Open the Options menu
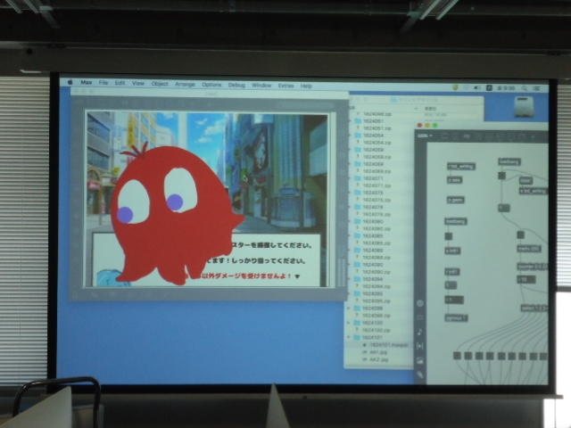 [x=211, y=85]
